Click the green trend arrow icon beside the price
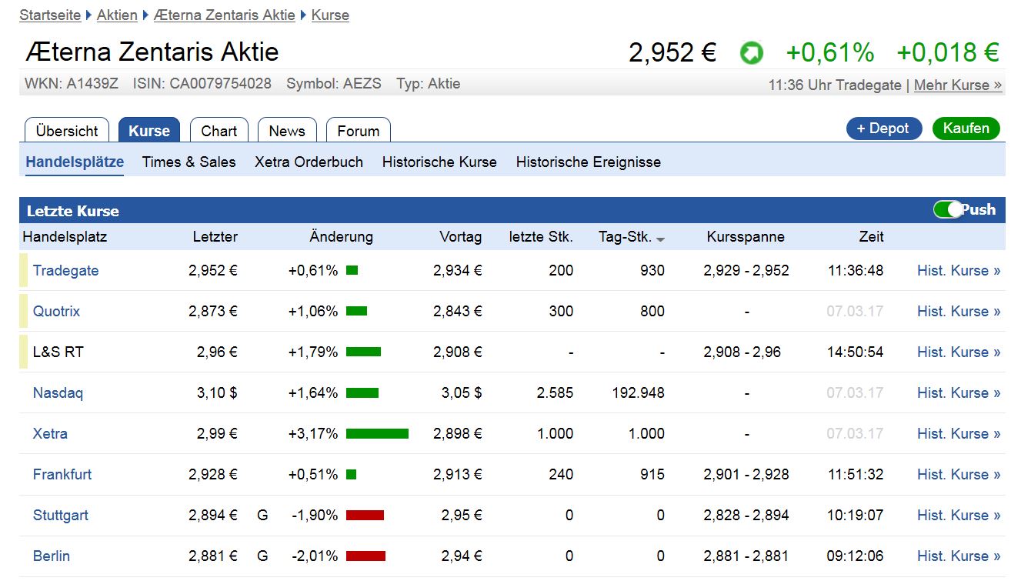Viewport: 1011px width, 581px height. point(752,52)
